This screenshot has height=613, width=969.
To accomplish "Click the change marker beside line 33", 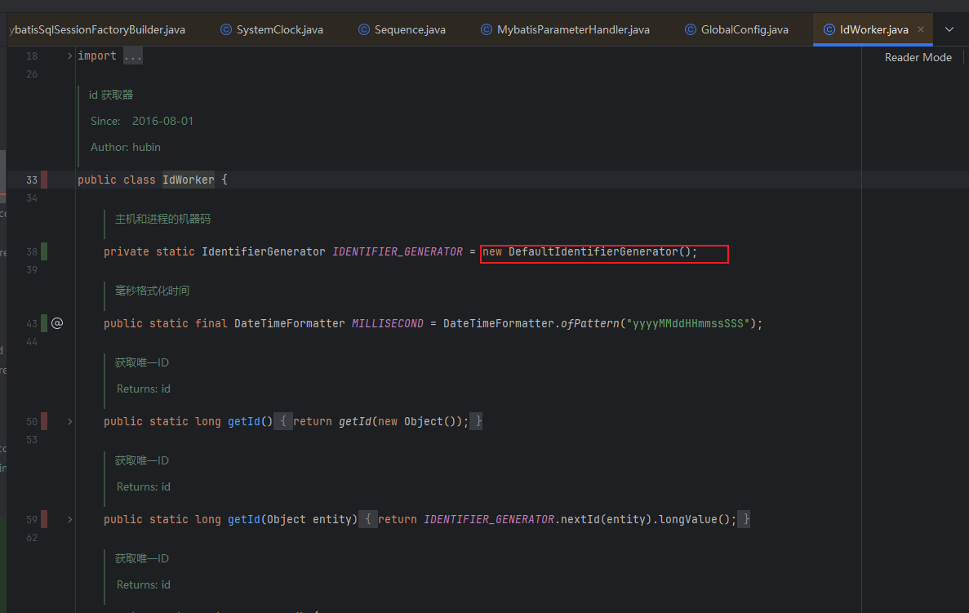I will [44, 180].
